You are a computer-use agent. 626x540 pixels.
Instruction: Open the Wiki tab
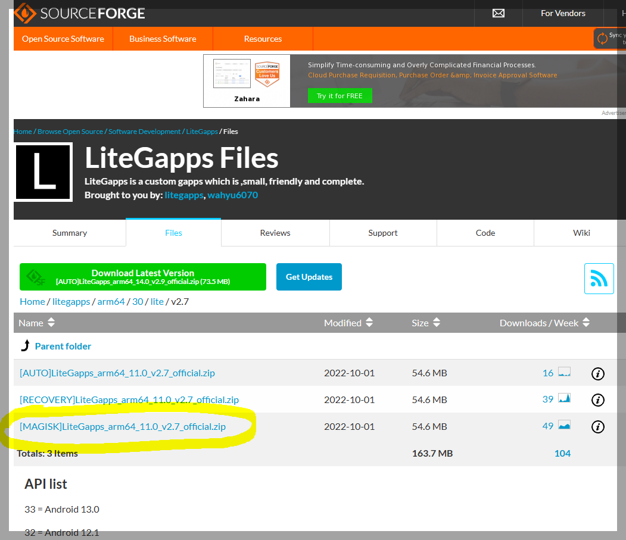click(581, 233)
